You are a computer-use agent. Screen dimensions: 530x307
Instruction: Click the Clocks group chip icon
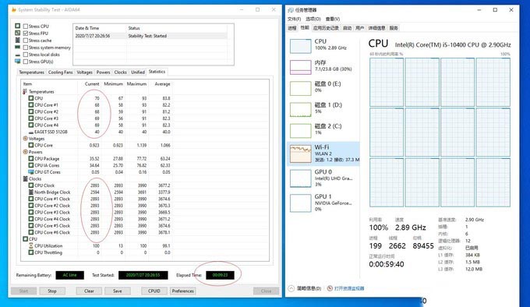pyautogui.click(x=25, y=178)
